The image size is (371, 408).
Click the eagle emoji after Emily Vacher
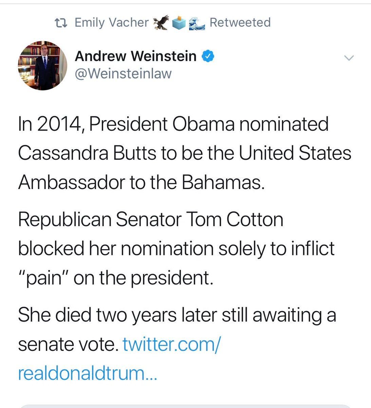161,23
